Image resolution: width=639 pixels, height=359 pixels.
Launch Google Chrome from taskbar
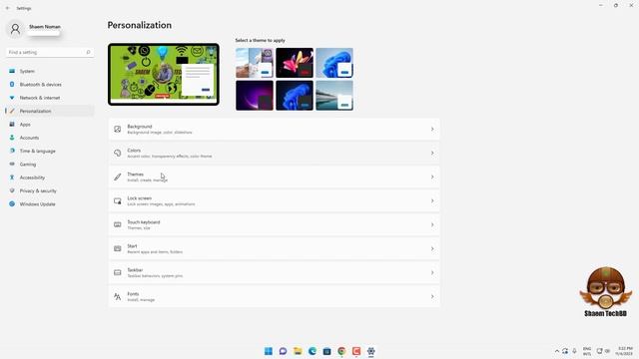click(341, 351)
